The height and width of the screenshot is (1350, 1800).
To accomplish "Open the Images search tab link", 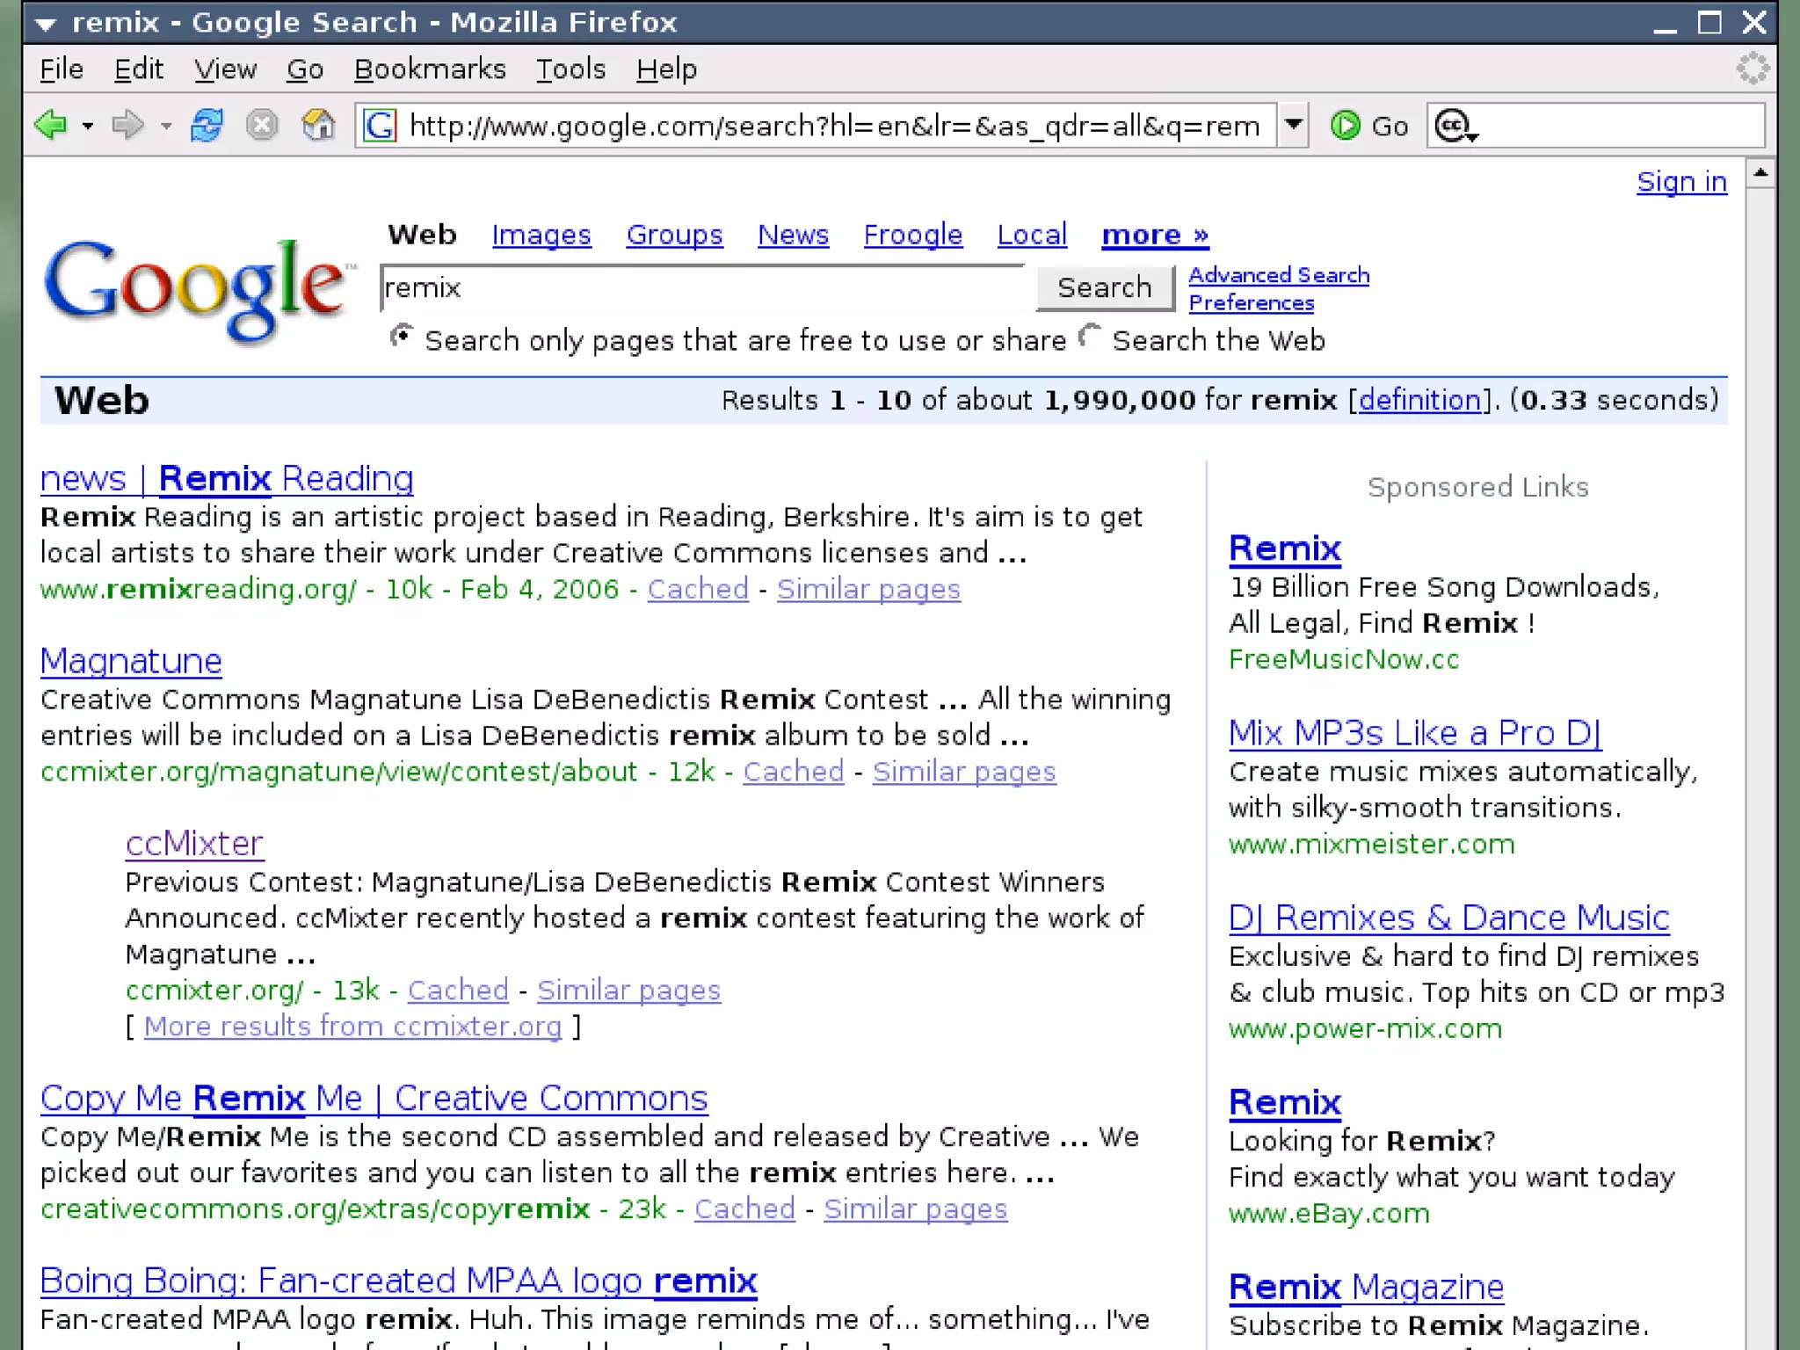I will point(541,235).
